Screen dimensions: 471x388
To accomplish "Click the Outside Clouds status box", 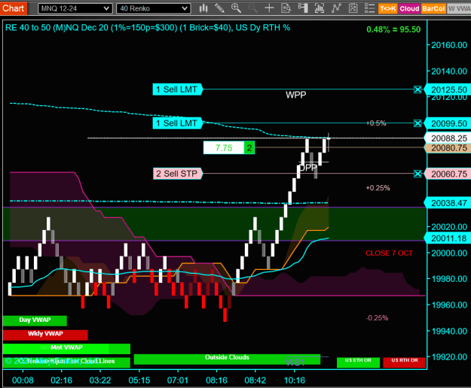I will [227, 359].
